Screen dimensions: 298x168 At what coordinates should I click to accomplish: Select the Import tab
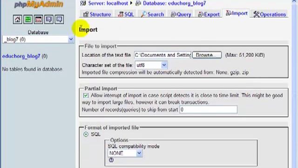pos(237,14)
